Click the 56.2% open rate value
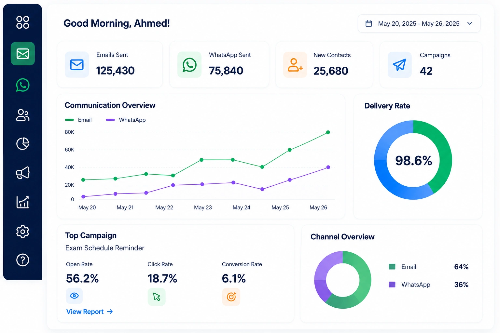 pos(82,278)
